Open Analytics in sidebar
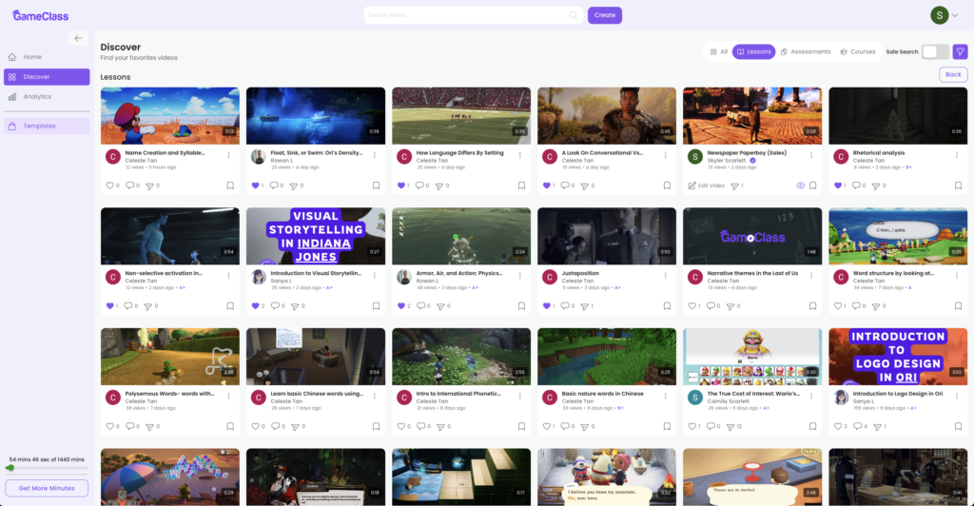This screenshot has width=974, height=506. point(47,97)
